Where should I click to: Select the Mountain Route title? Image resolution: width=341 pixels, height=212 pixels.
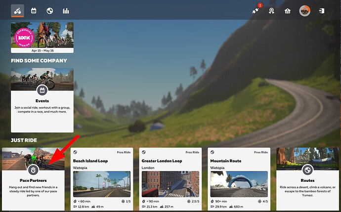226,161
